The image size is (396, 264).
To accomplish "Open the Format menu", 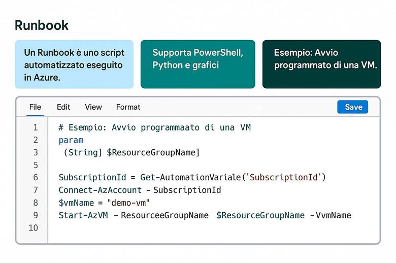I will click(x=128, y=107).
